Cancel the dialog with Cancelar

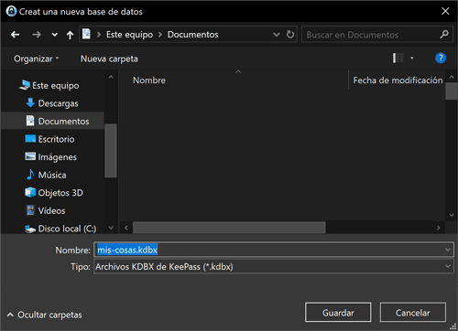pos(413,313)
